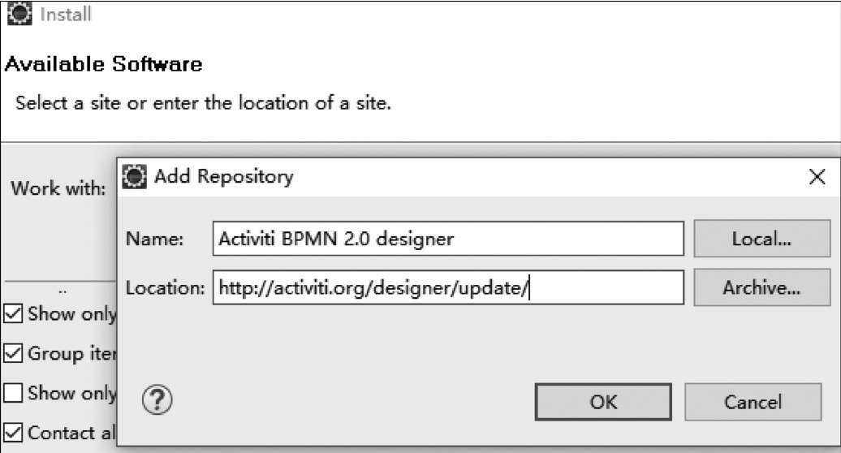This screenshot has height=453, width=841.
Task: Enable the unchecked Show only checkbox
Action: tap(13, 393)
